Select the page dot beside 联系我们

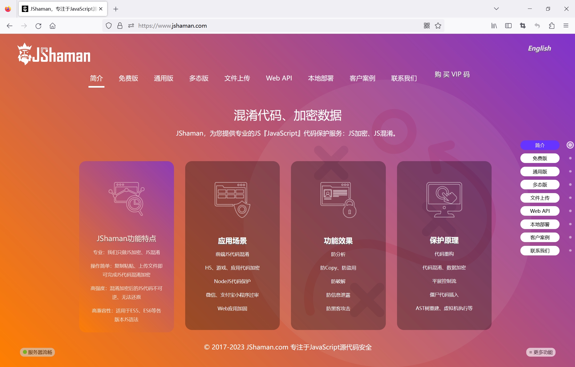[570, 250]
